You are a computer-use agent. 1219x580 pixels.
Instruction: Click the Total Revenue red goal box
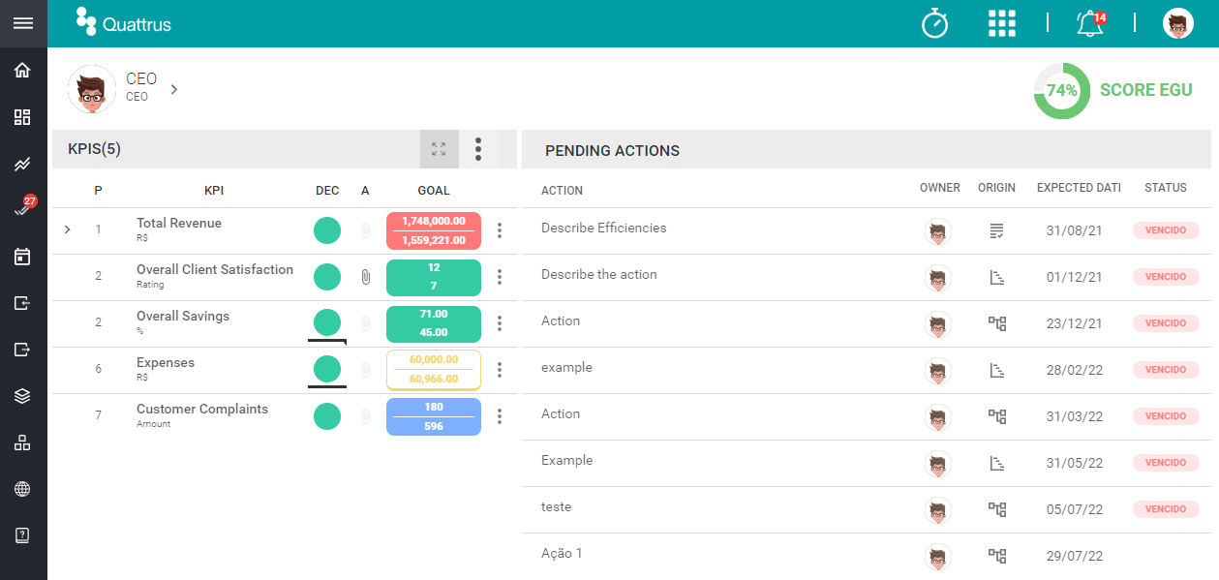pos(434,230)
